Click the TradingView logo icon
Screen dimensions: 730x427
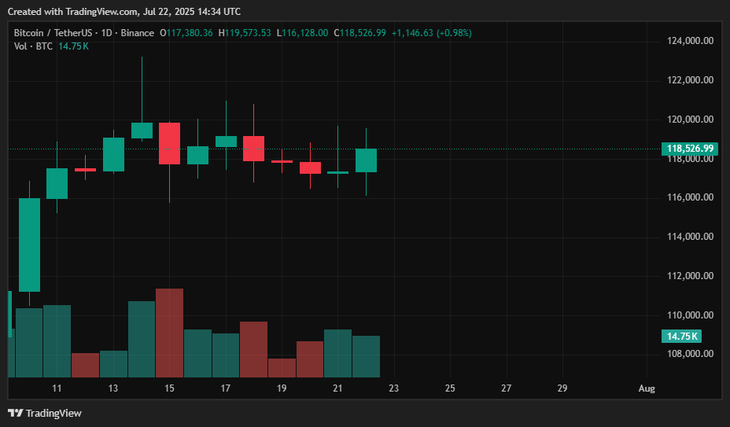tap(15, 413)
